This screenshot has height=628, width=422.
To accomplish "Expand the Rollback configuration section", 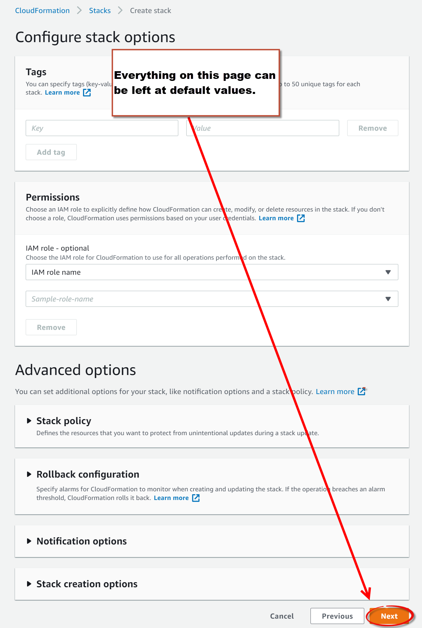I will point(29,474).
